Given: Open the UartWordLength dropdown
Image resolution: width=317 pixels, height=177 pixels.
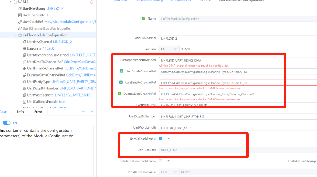Looking at the screenshot, I should (x=238, y=128).
